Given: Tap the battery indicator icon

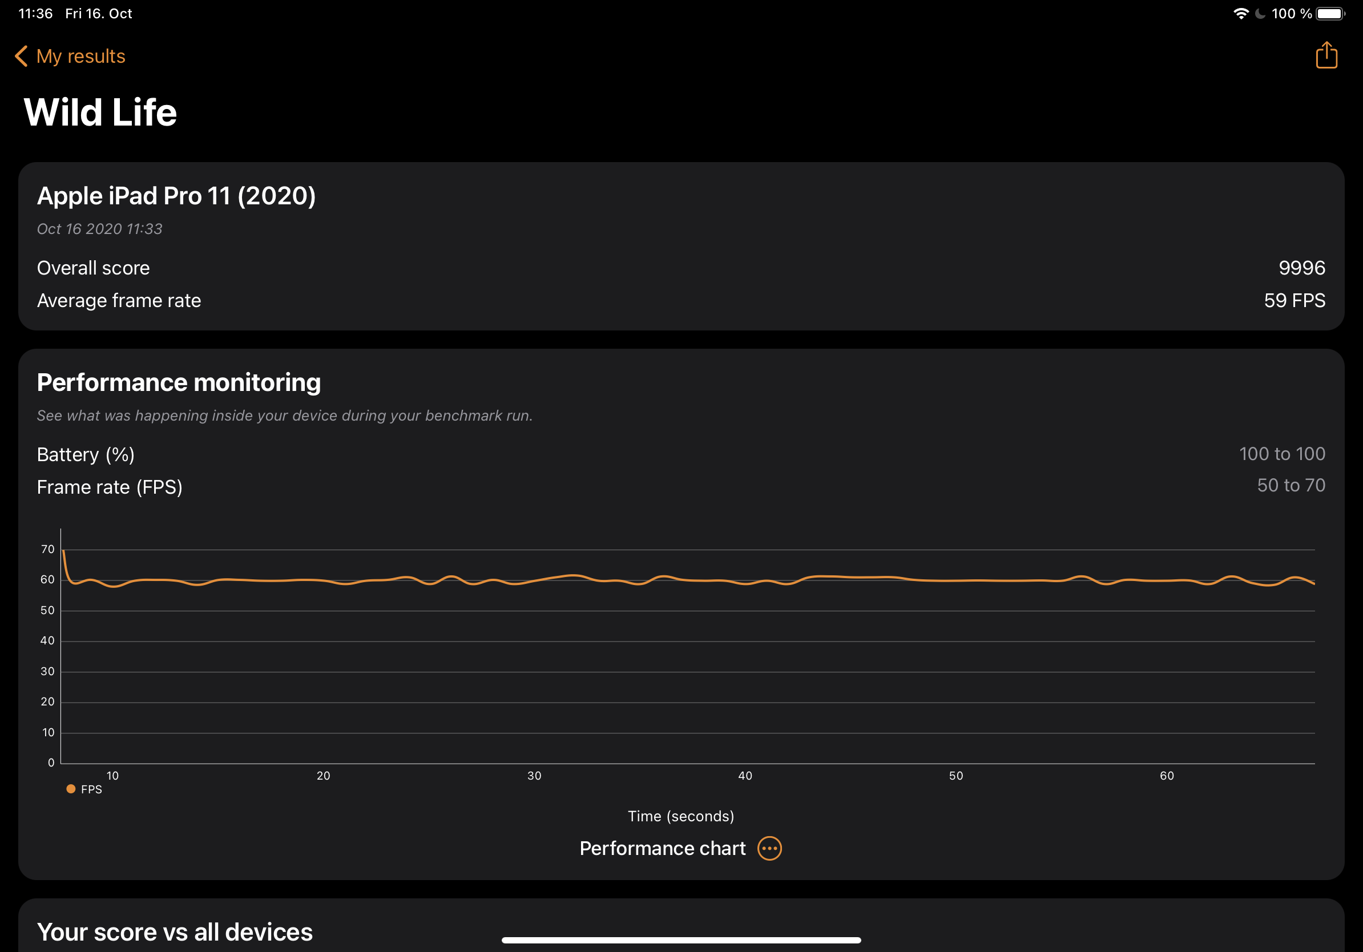Looking at the screenshot, I should (1330, 13).
